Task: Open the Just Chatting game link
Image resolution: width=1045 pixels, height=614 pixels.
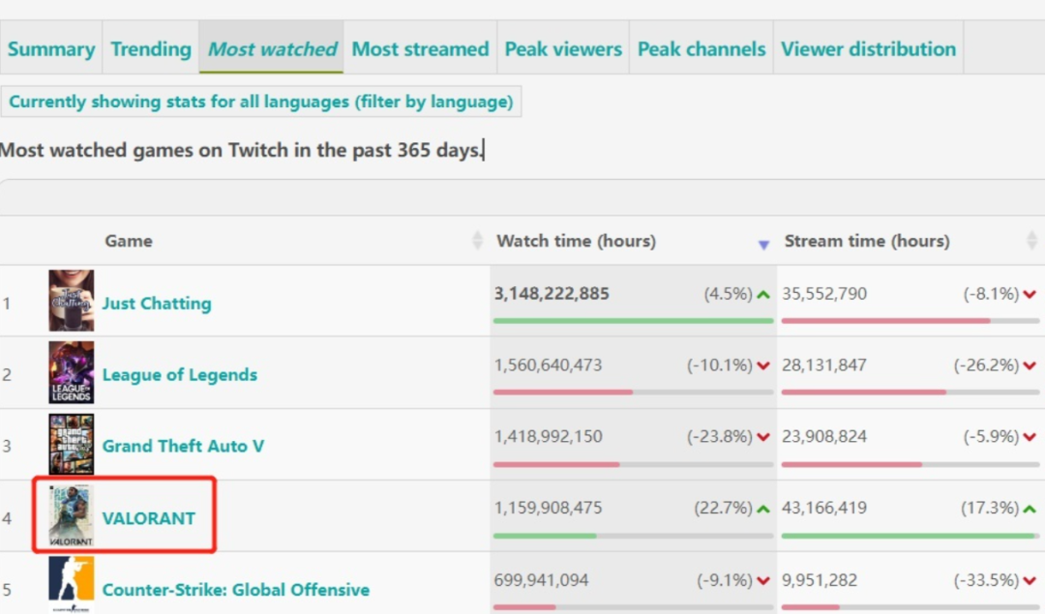Action: pos(157,303)
